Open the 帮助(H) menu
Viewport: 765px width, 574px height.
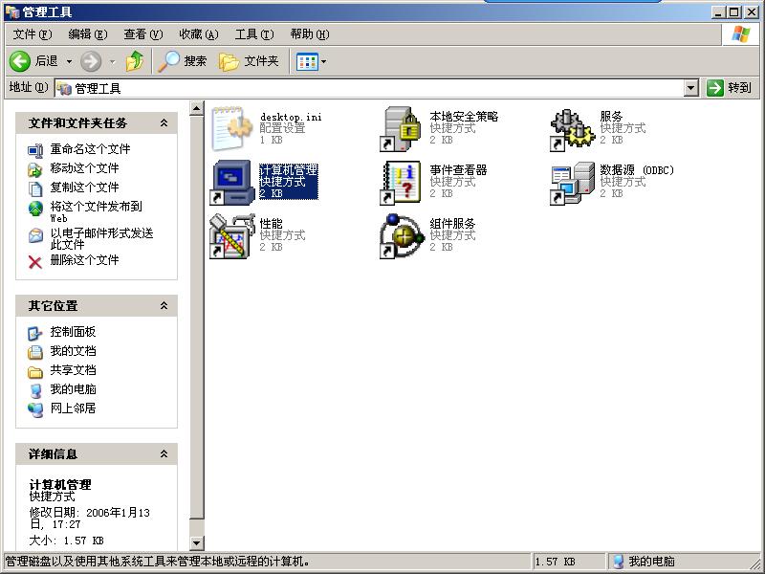[x=310, y=34]
